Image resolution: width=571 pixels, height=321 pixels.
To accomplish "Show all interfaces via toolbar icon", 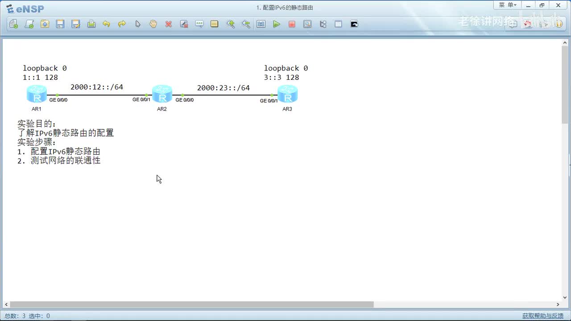I will 323,24.
